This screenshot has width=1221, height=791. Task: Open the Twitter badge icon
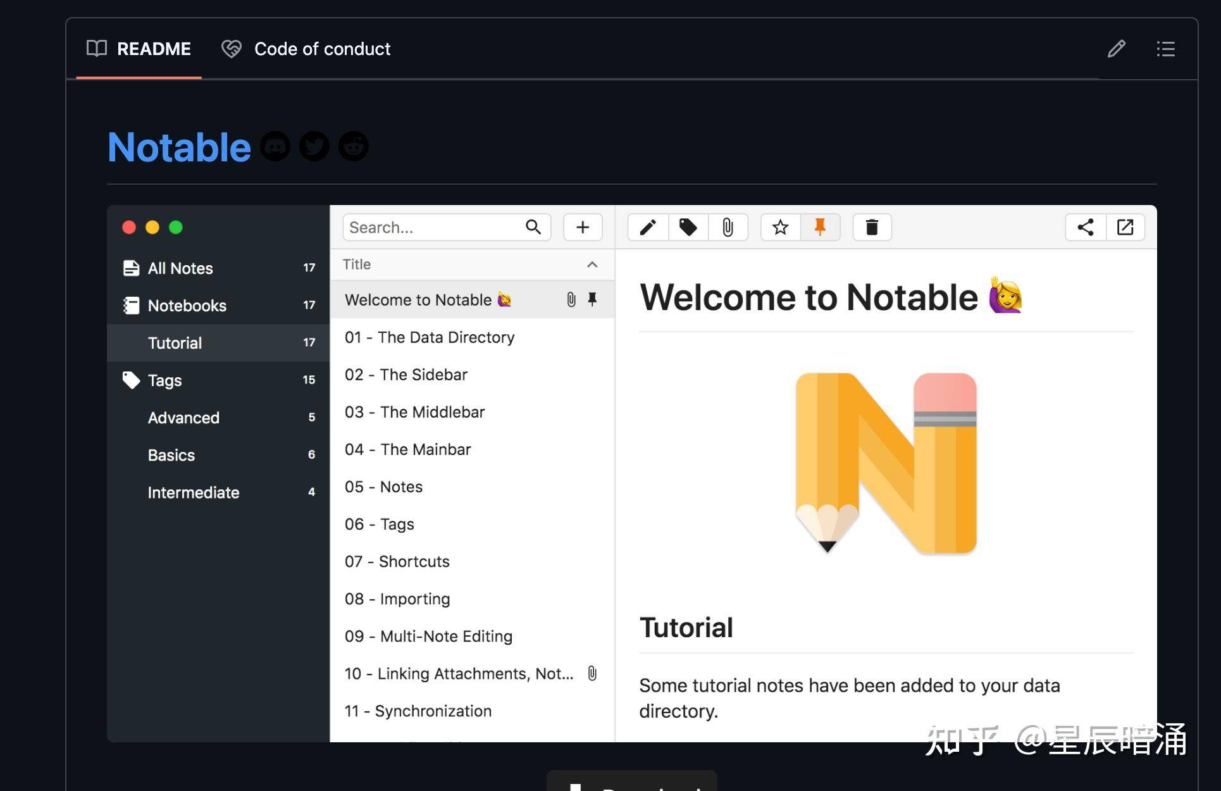(x=314, y=147)
